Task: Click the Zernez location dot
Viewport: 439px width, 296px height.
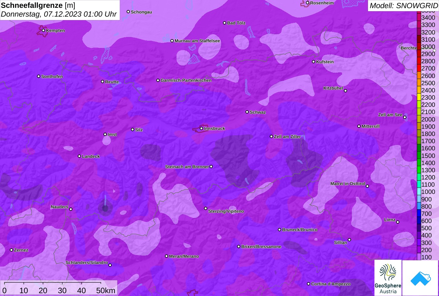Action: pos(12,250)
